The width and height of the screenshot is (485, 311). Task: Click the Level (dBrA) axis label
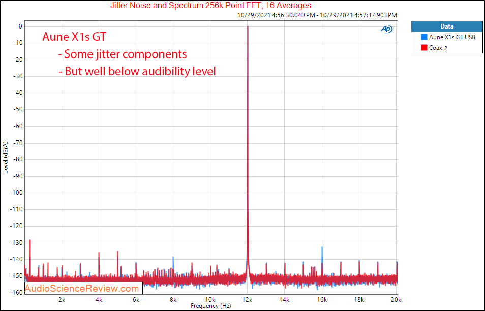[x=5, y=157]
